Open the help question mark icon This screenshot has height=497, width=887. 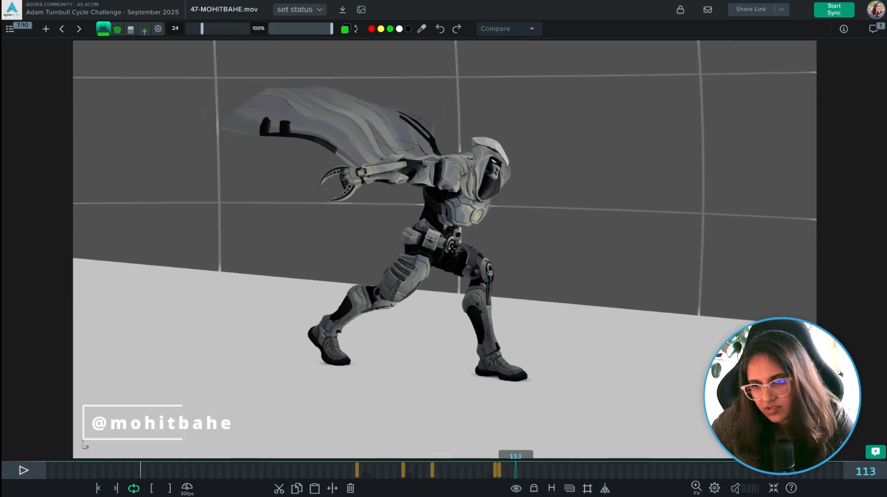pyautogui.click(x=791, y=488)
